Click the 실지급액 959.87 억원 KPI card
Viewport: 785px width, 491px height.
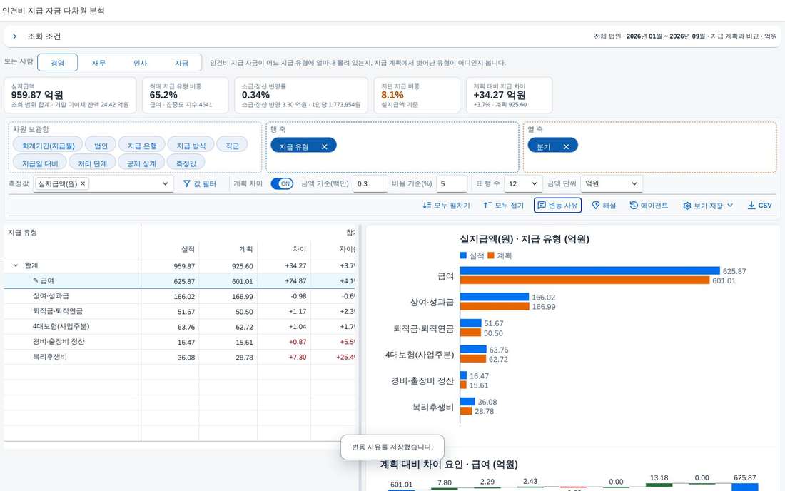click(70, 95)
